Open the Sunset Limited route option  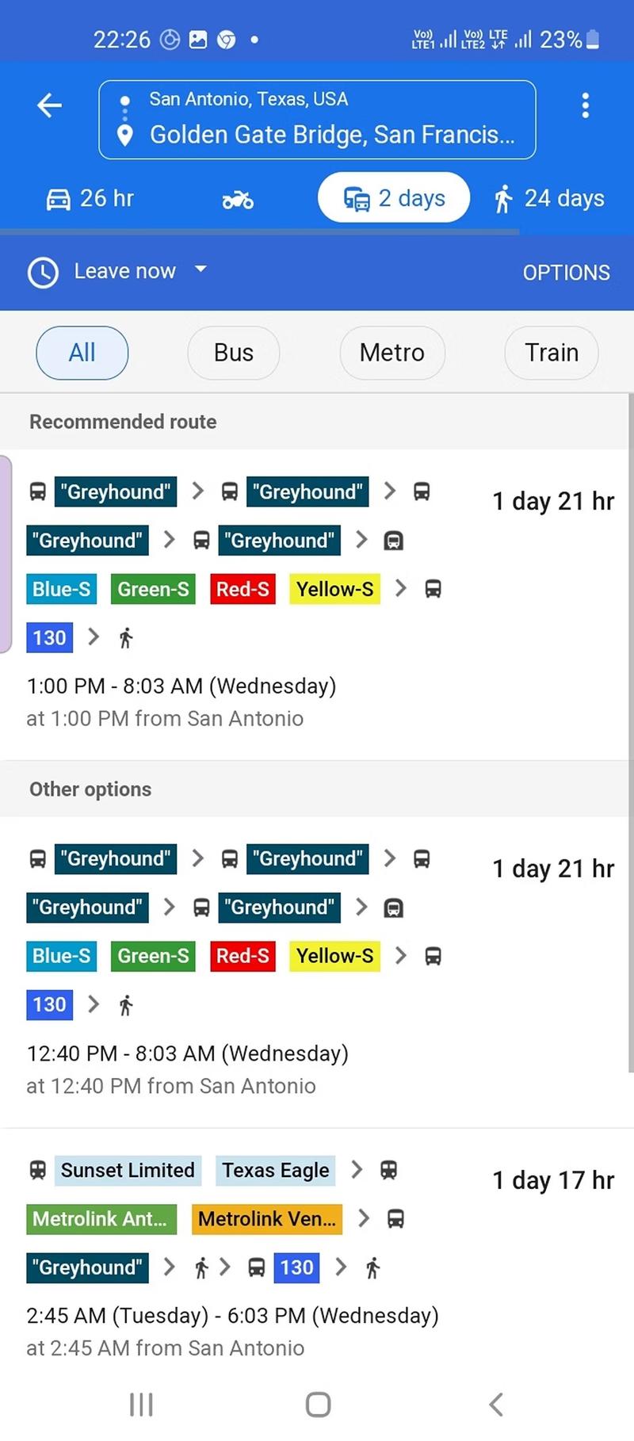(317, 1258)
